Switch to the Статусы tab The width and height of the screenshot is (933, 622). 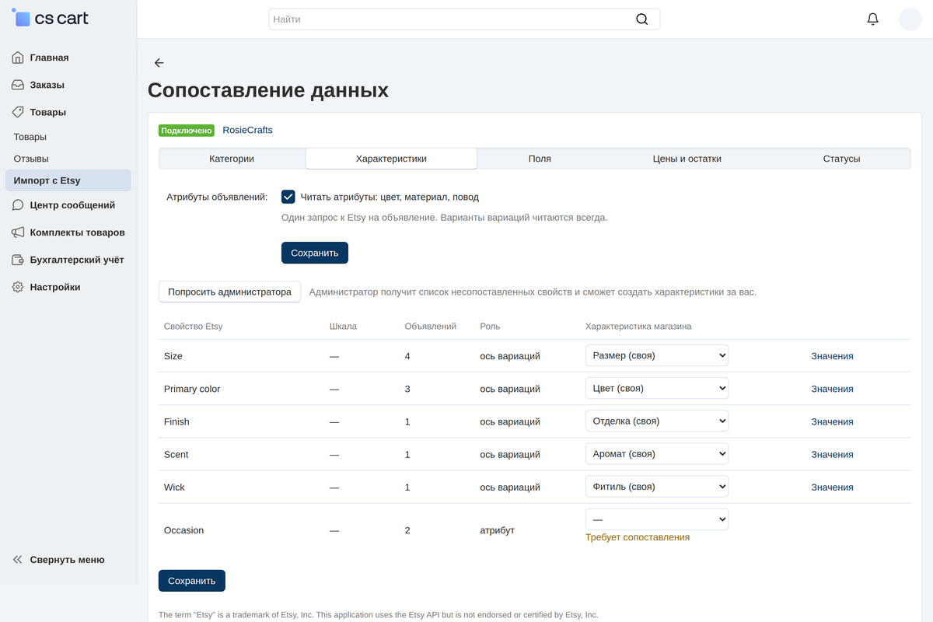point(841,159)
